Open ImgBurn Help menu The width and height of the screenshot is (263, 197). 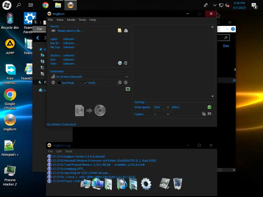[x=92, y=20]
